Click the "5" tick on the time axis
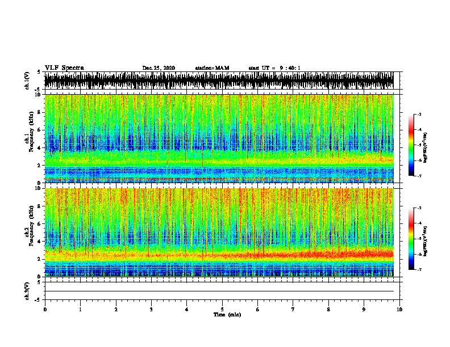The image size is (450, 347). [x=222, y=310]
